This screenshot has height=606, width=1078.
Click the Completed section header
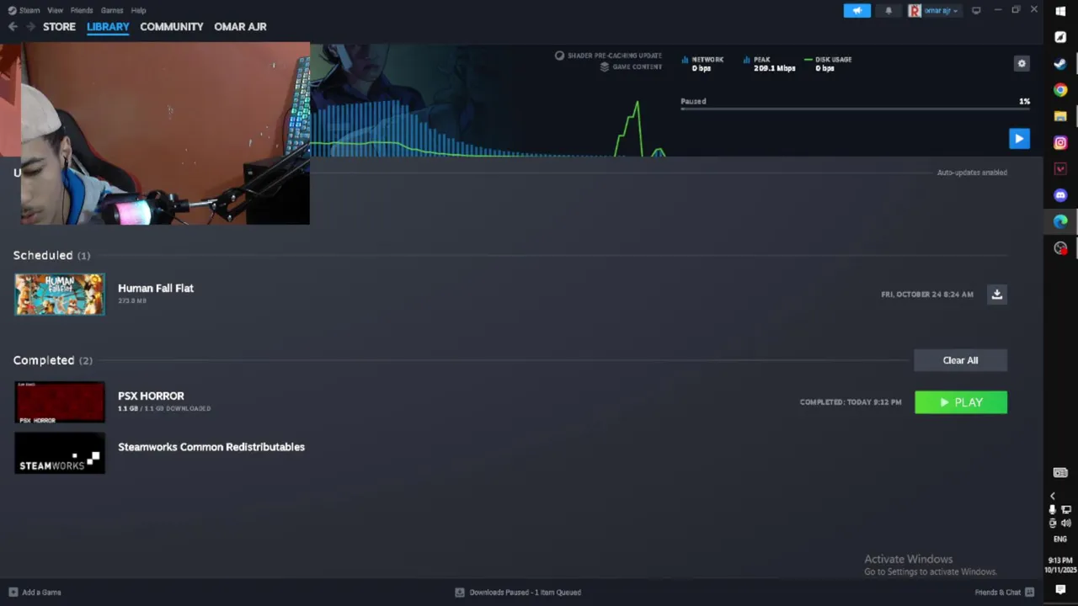(53, 360)
